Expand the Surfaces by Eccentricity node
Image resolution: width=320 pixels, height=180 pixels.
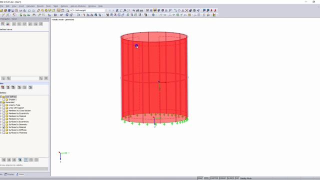pos(1,121)
